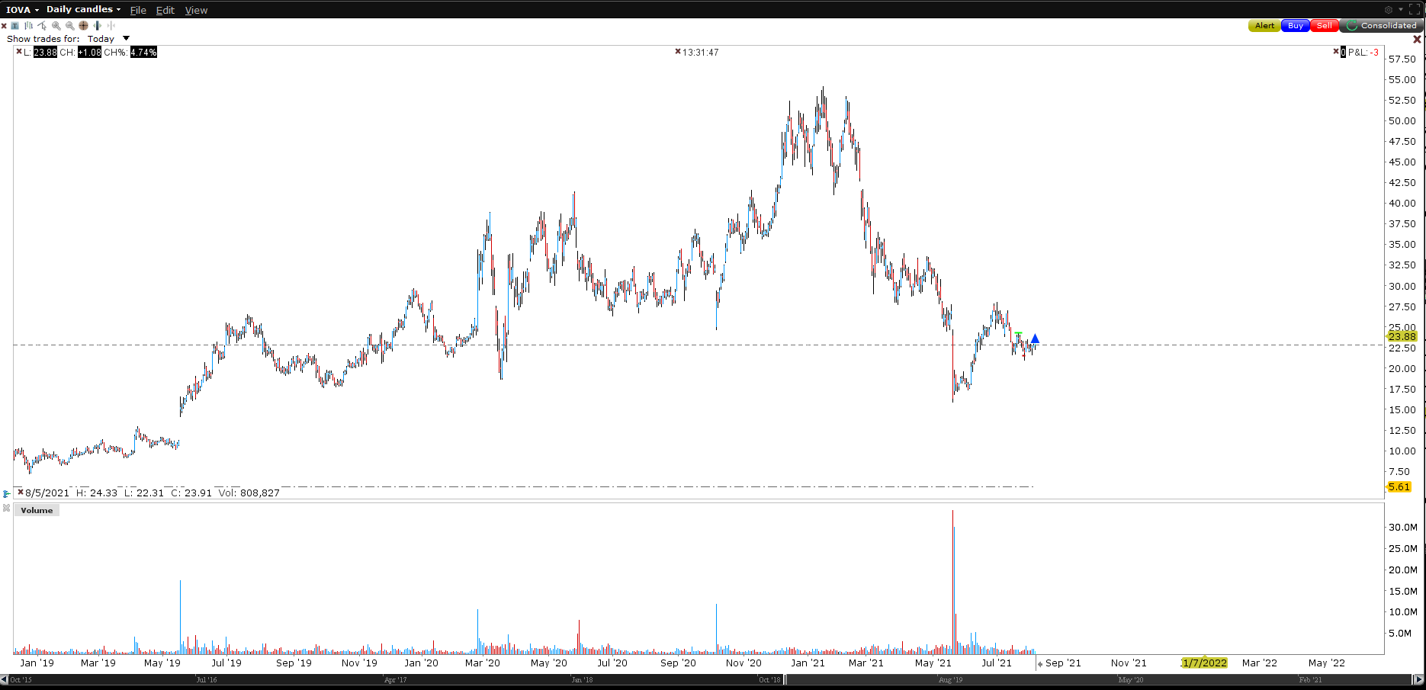The image size is (1426, 690).
Task: Select the text annotation tool icon
Action: [14, 25]
